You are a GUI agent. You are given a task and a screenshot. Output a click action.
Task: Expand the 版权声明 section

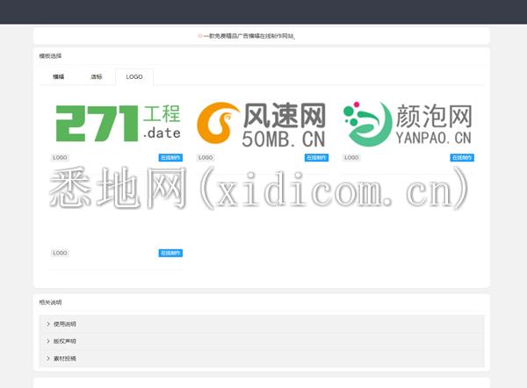point(262,341)
